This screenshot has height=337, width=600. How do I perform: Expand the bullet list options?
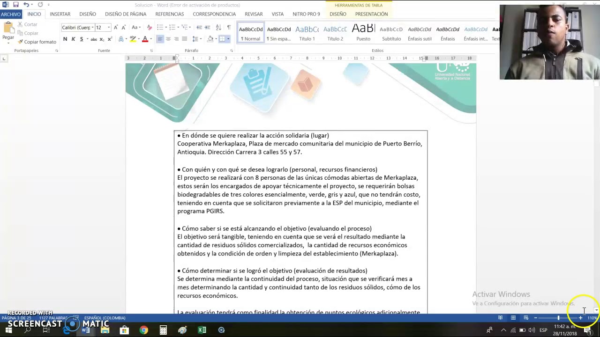pyautogui.click(x=165, y=28)
